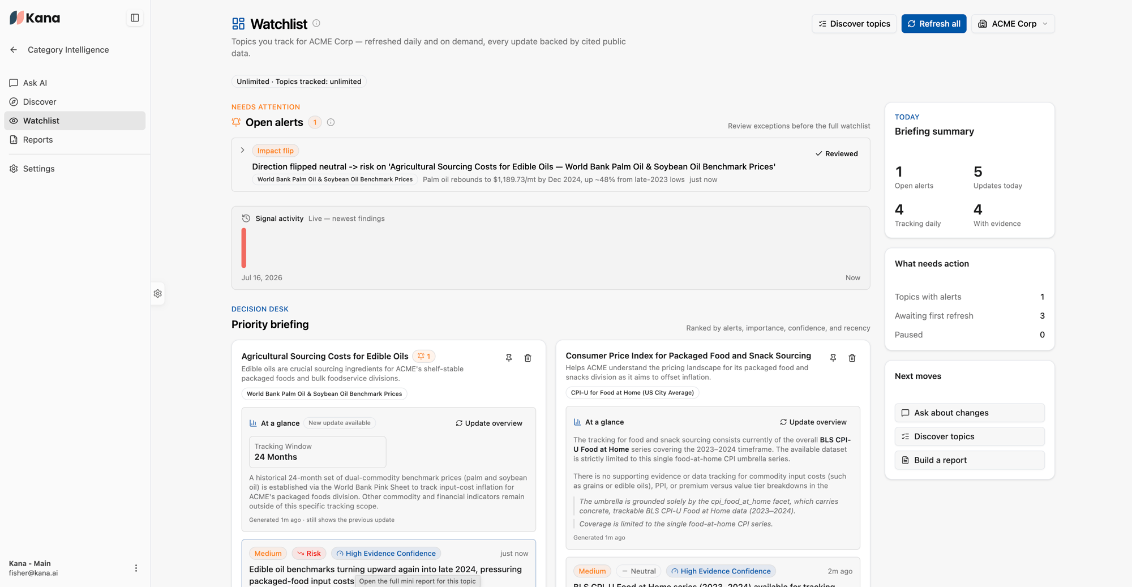Open the user account options menu
1132x587 pixels.
point(136,568)
